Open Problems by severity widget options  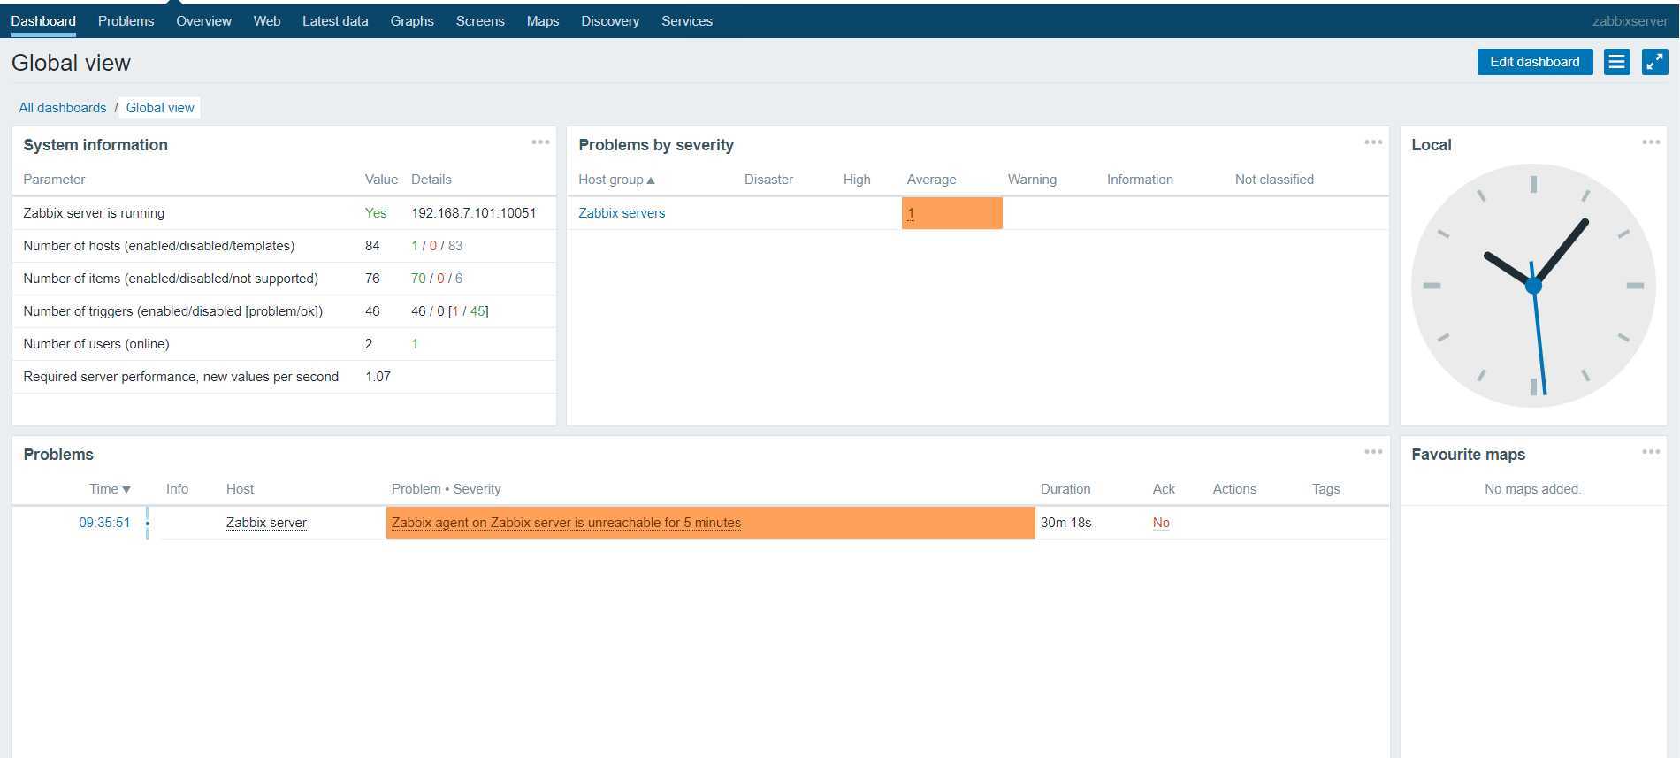1373,142
